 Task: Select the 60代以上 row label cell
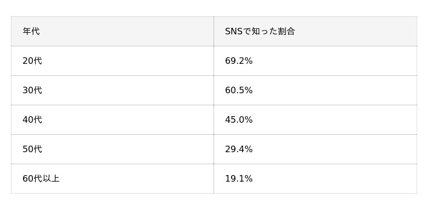pyautogui.click(x=112, y=178)
